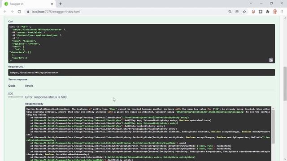Open the tab search chevron

(x=251, y=3)
